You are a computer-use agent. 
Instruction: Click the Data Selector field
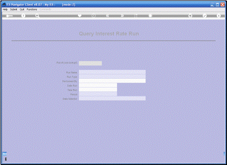(x=112, y=98)
